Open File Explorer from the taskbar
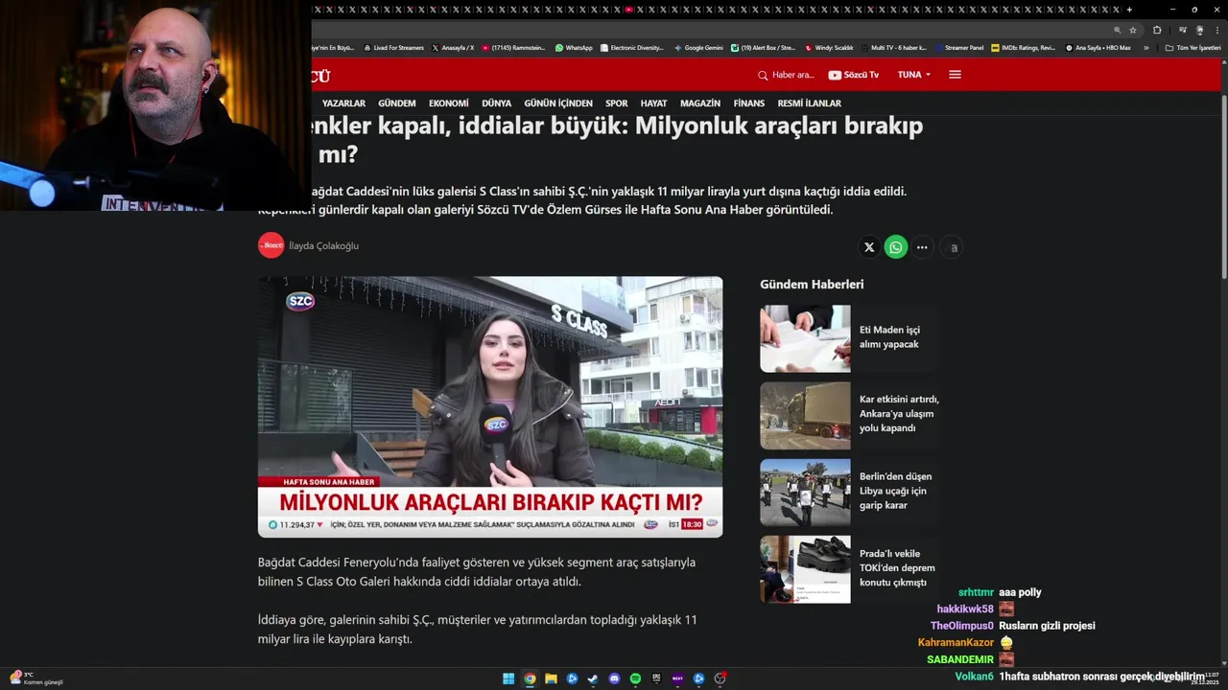This screenshot has height=690, width=1228. [551, 678]
